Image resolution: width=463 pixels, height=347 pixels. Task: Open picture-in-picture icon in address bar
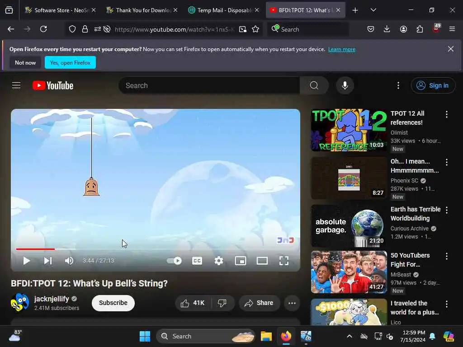pyautogui.click(x=243, y=29)
